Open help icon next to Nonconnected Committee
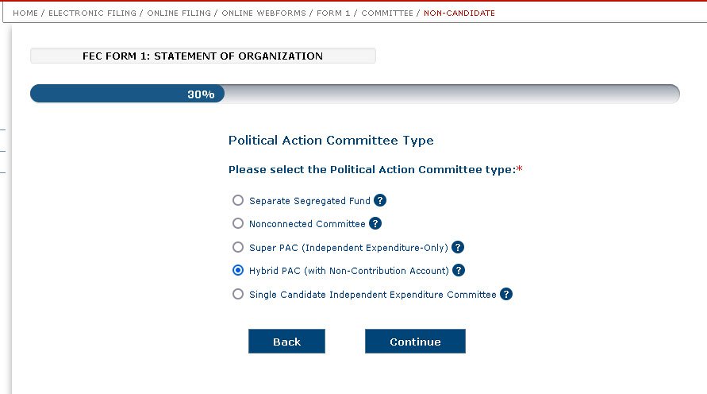 pyautogui.click(x=375, y=224)
